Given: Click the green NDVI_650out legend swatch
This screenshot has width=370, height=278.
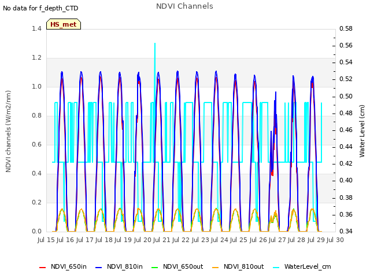Looking at the screenshot, I should [x=154, y=268].
